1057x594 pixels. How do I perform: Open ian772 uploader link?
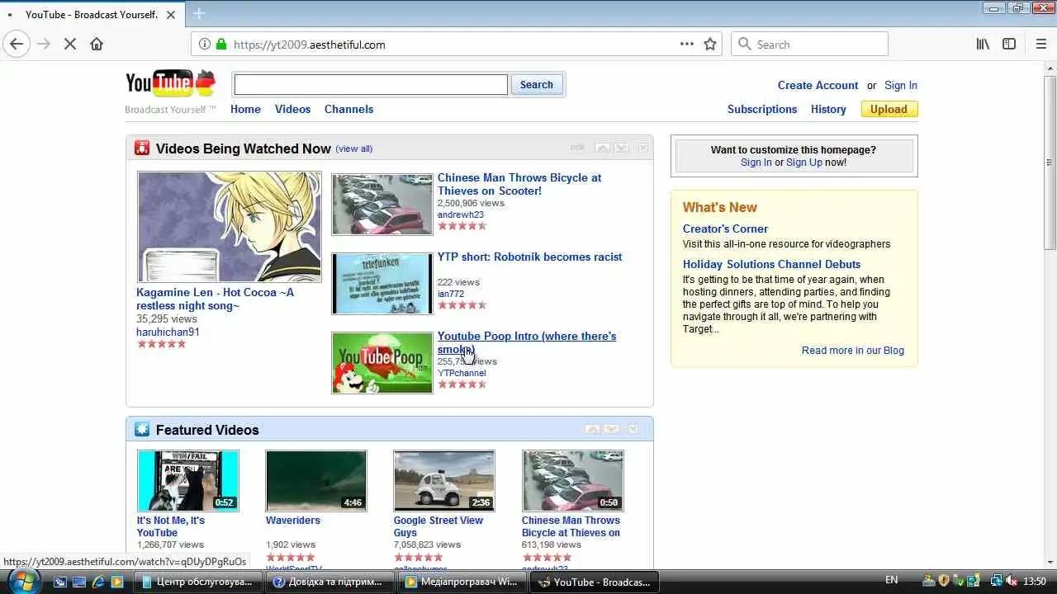pos(451,294)
